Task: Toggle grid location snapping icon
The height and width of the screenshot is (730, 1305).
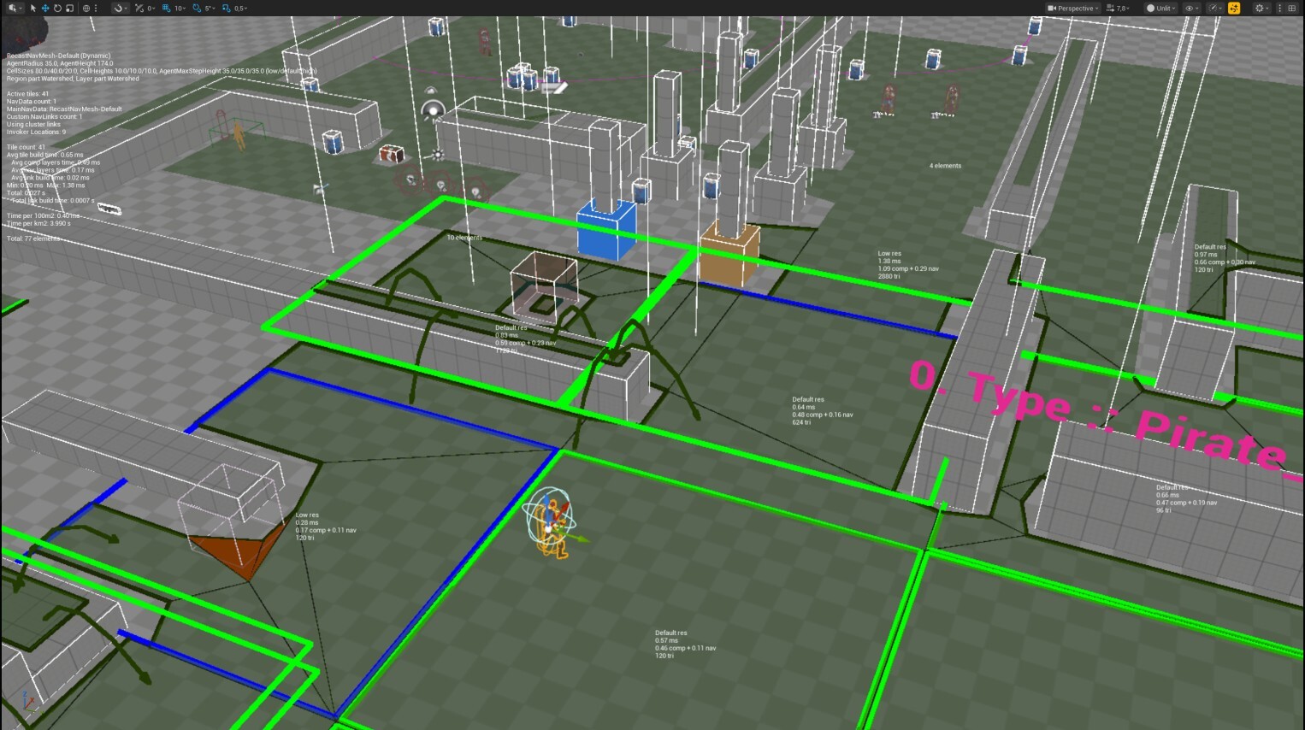Action: [167, 9]
